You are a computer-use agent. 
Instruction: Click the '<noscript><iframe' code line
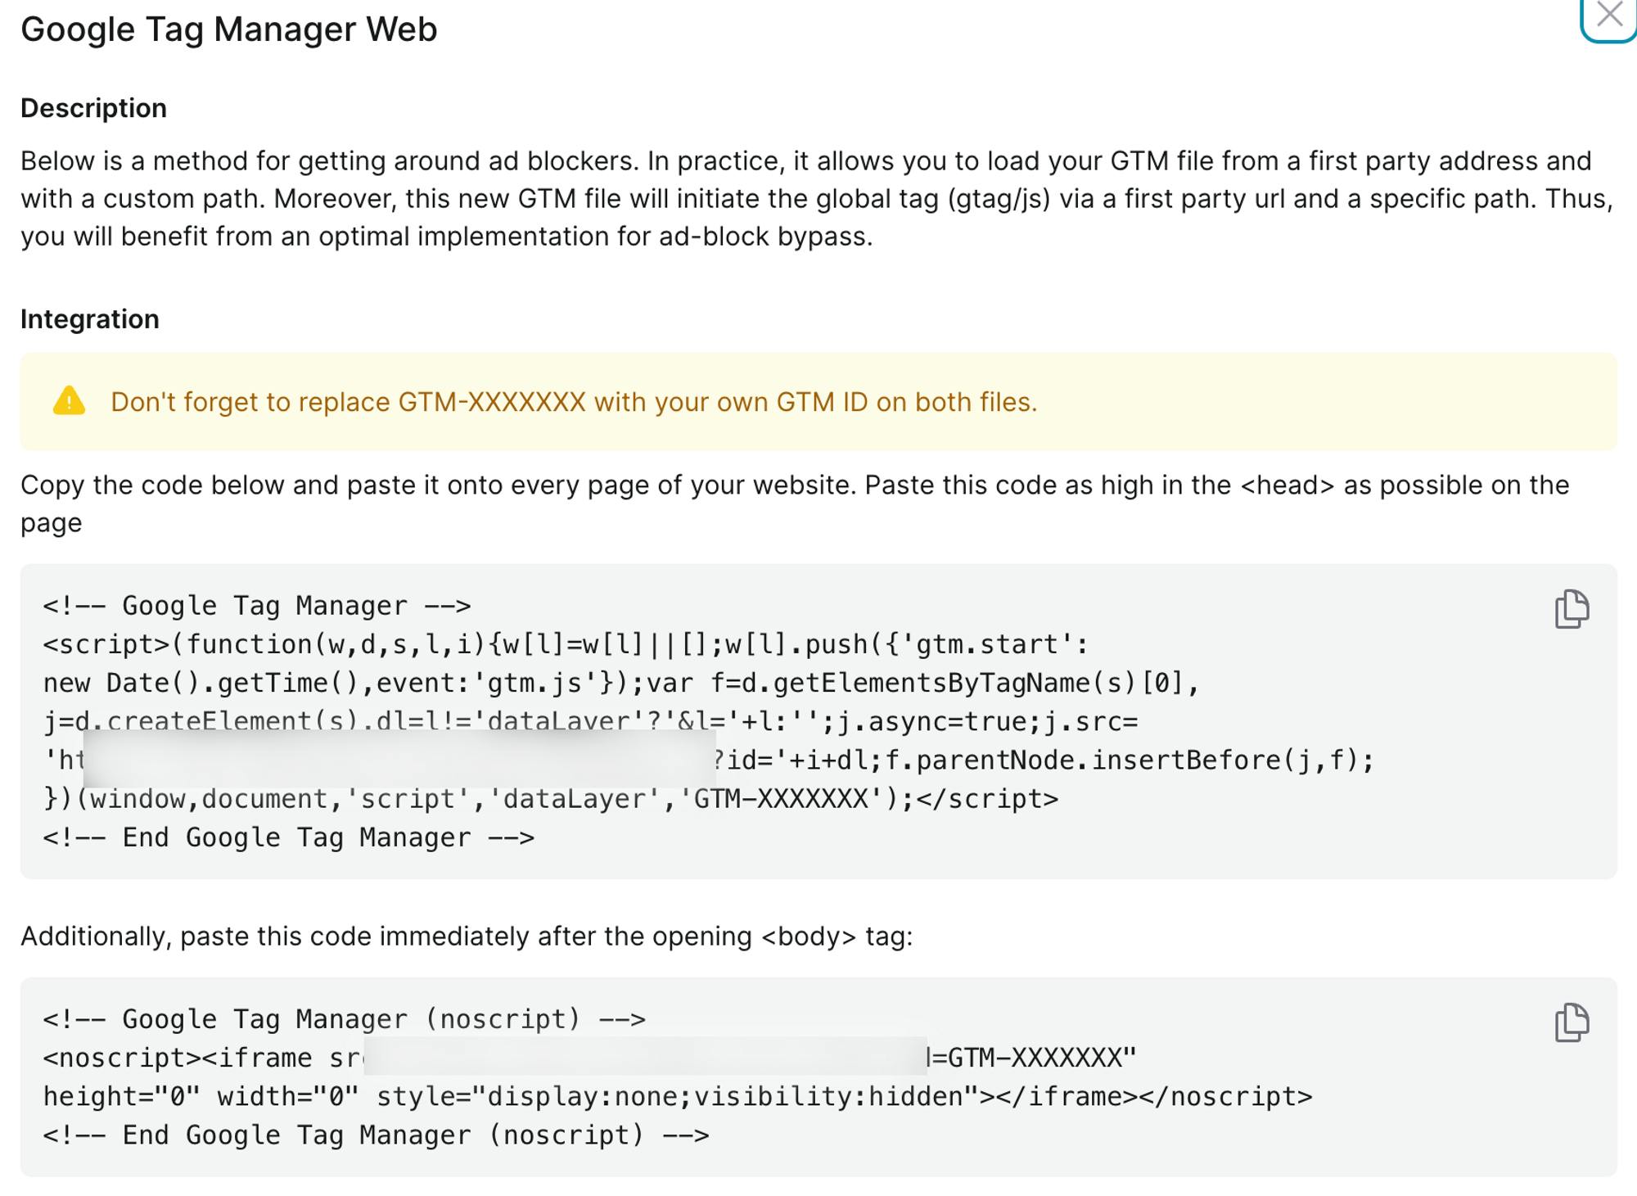[x=589, y=1058]
